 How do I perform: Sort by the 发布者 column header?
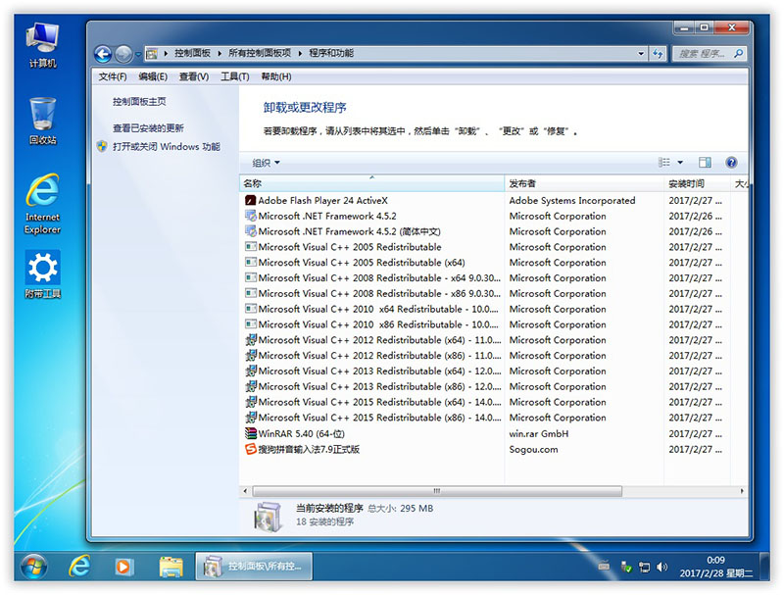(584, 183)
